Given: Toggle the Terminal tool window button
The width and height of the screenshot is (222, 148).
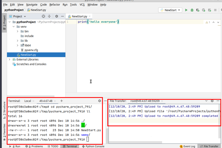Looking at the screenshot, I should click(x=70, y=146).
